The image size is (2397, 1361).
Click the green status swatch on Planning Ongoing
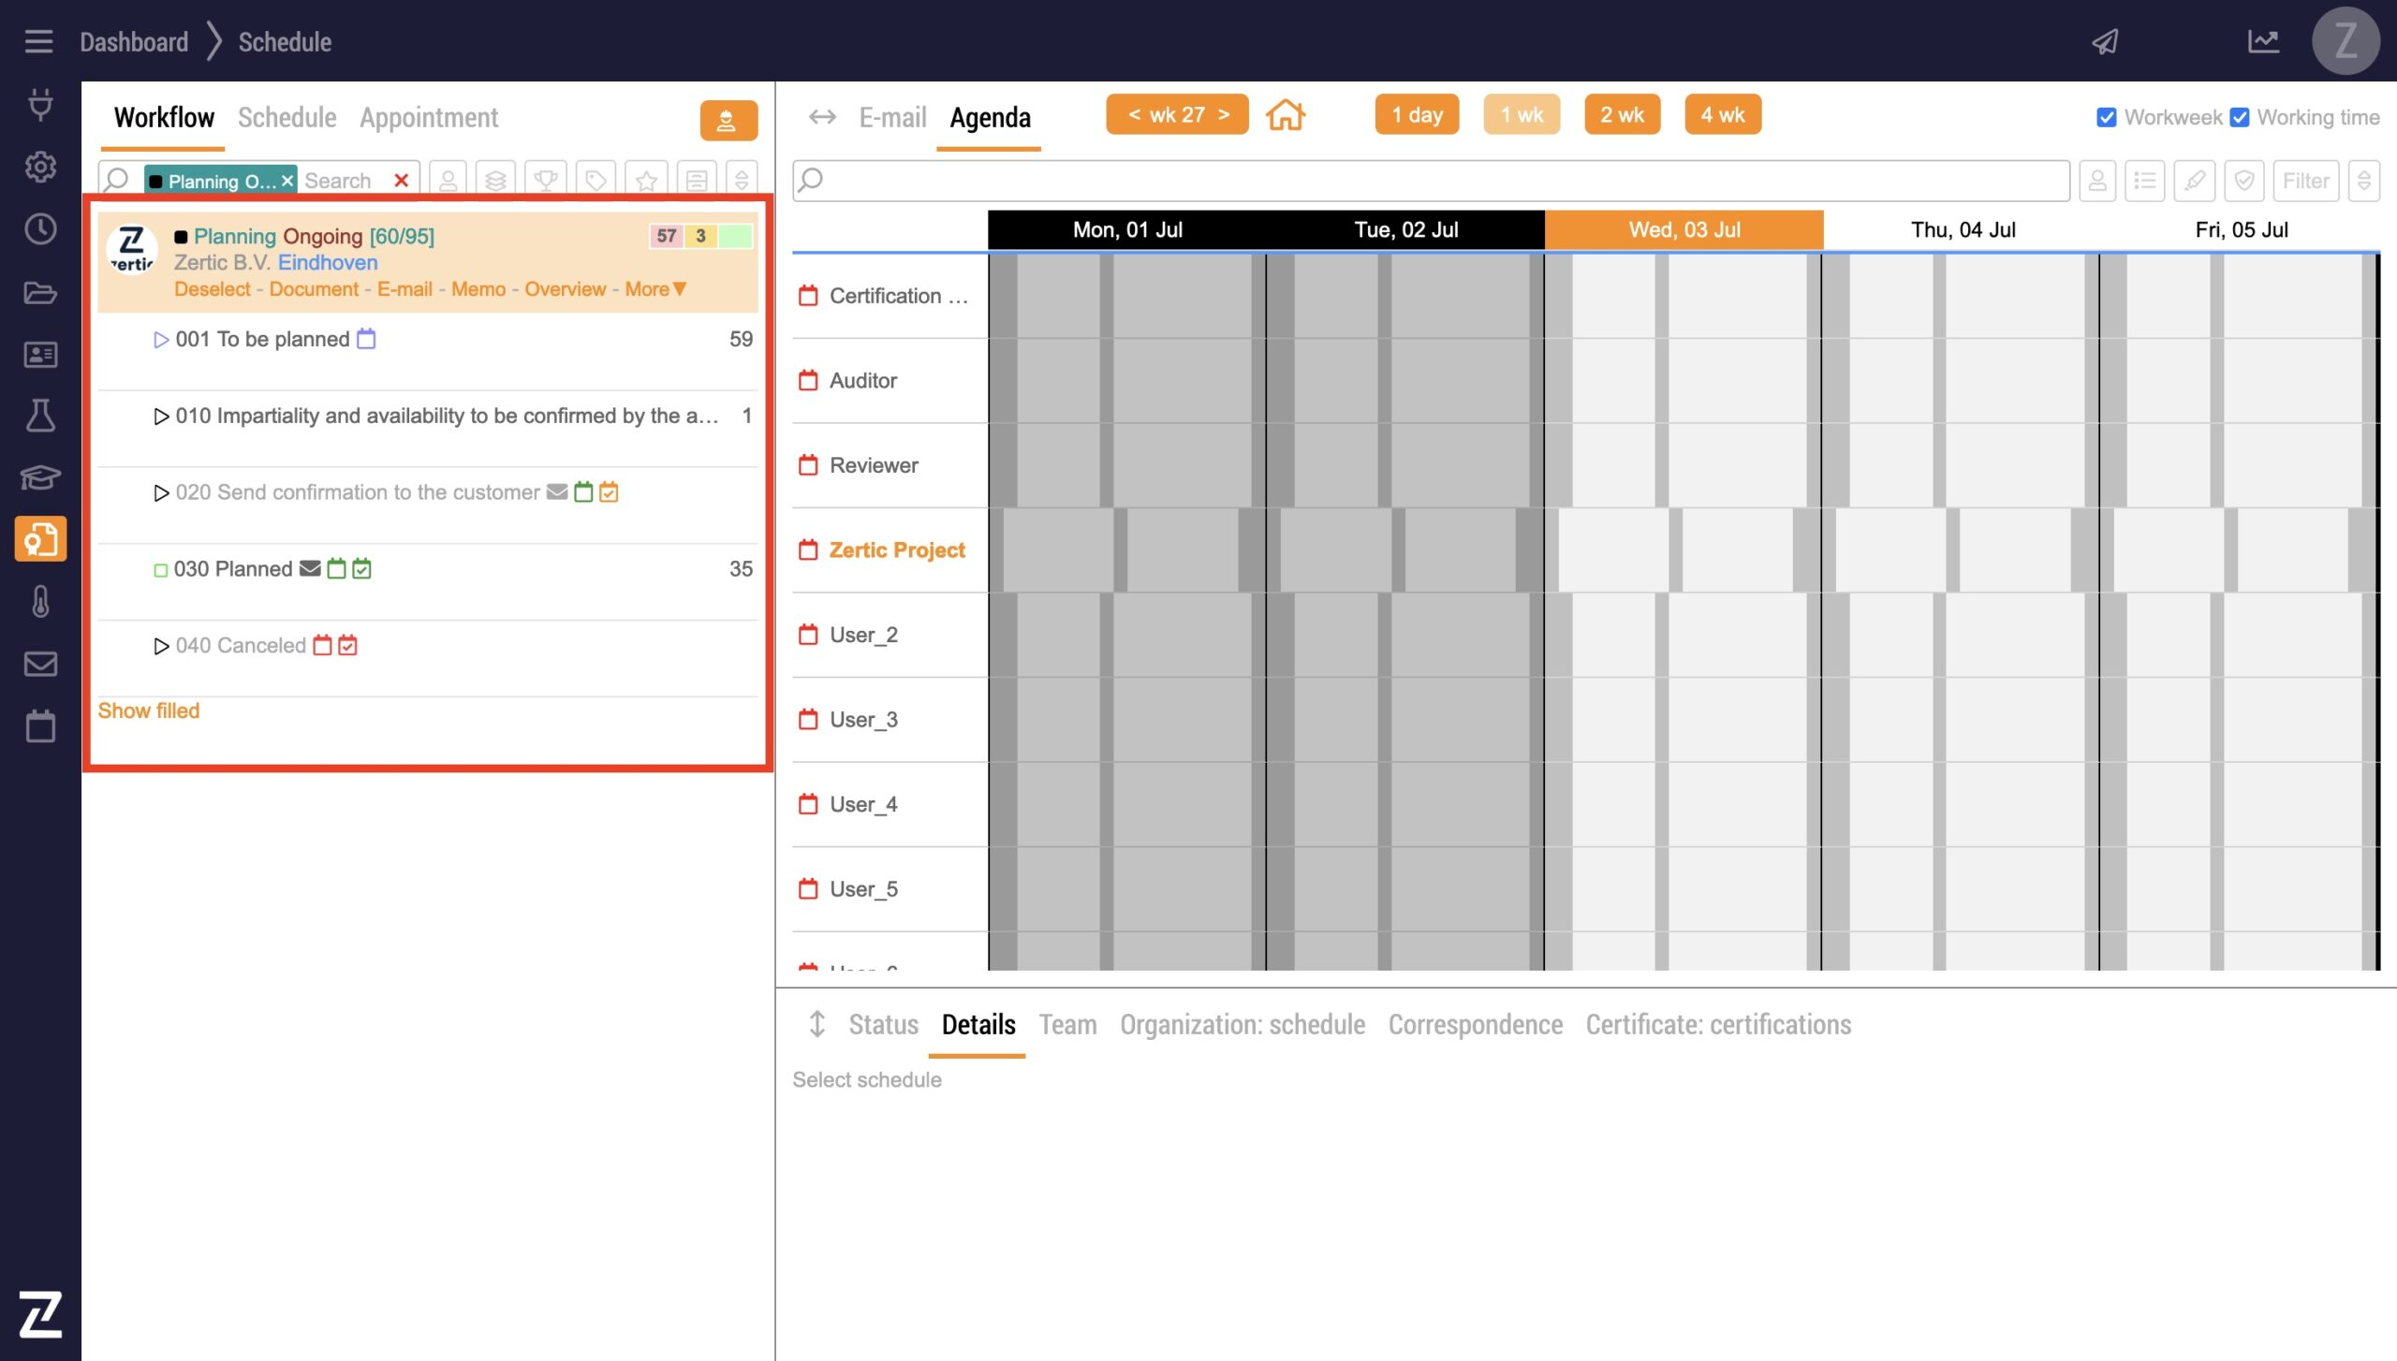click(736, 236)
